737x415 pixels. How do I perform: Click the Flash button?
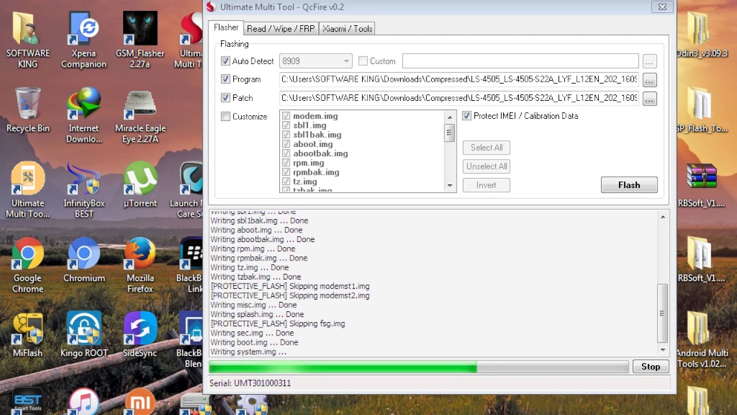pyautogui.click(x=629, y=185)
